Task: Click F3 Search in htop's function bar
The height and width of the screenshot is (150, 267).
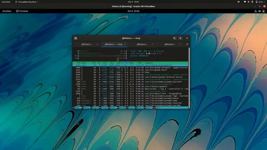Action: (95, 107)
